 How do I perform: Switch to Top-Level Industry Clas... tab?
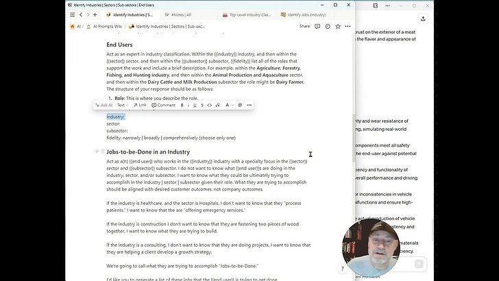click(247, 14)
